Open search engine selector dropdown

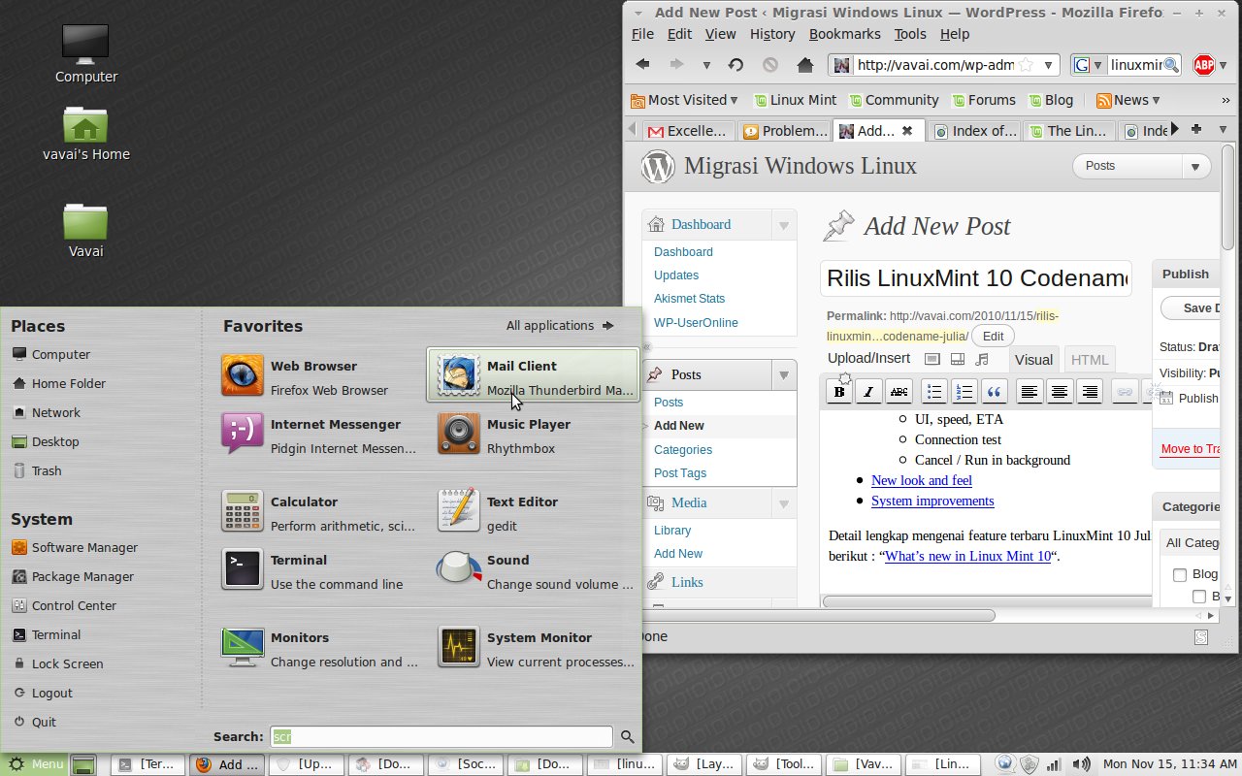click(1089, 65)
